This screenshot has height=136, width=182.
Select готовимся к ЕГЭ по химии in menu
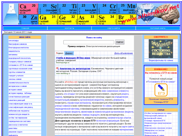tap(21, 65)
